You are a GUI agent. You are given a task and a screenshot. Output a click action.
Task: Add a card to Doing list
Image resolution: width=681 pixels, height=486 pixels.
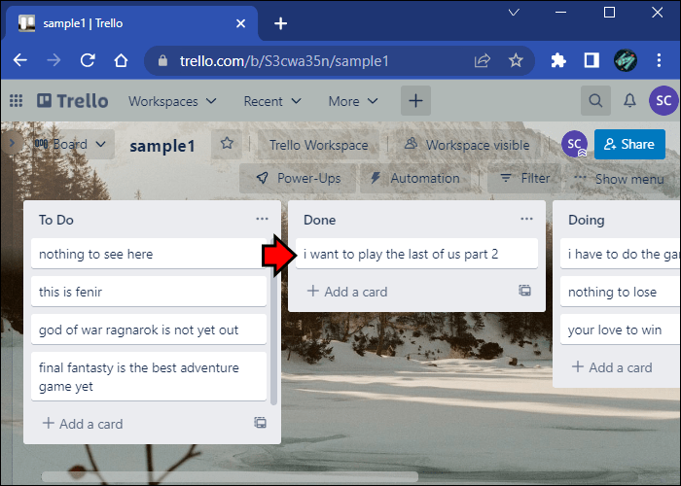[x=612, y=367]
